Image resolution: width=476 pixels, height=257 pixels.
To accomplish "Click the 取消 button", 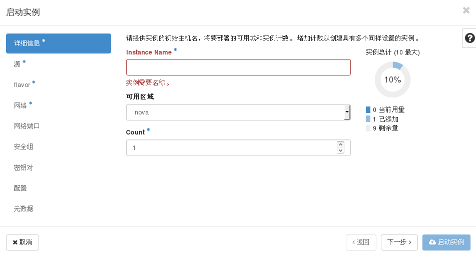I will 23,242.
